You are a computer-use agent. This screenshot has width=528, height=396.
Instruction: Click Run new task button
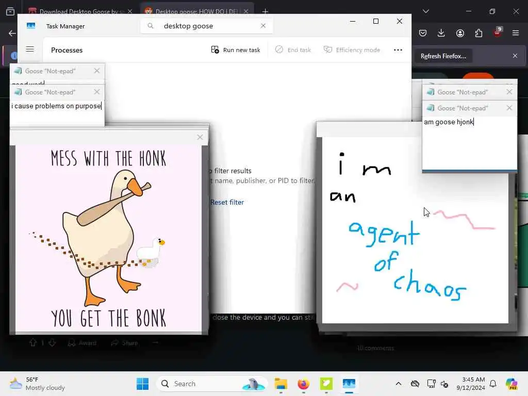click(x=235, y=50)
